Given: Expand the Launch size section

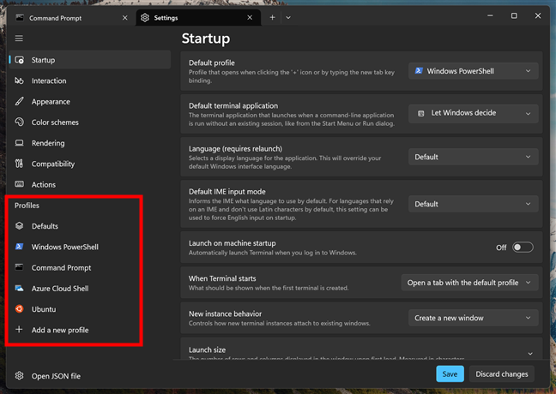Looking at the screenshot, I should coord(530,354).
